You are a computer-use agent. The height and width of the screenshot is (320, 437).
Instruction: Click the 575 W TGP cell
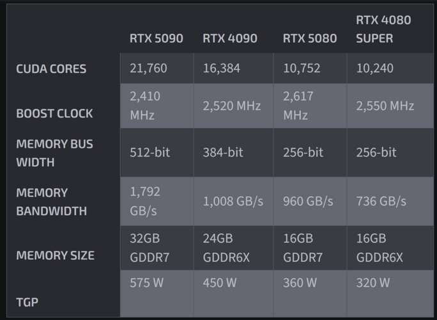coord(157,294)
